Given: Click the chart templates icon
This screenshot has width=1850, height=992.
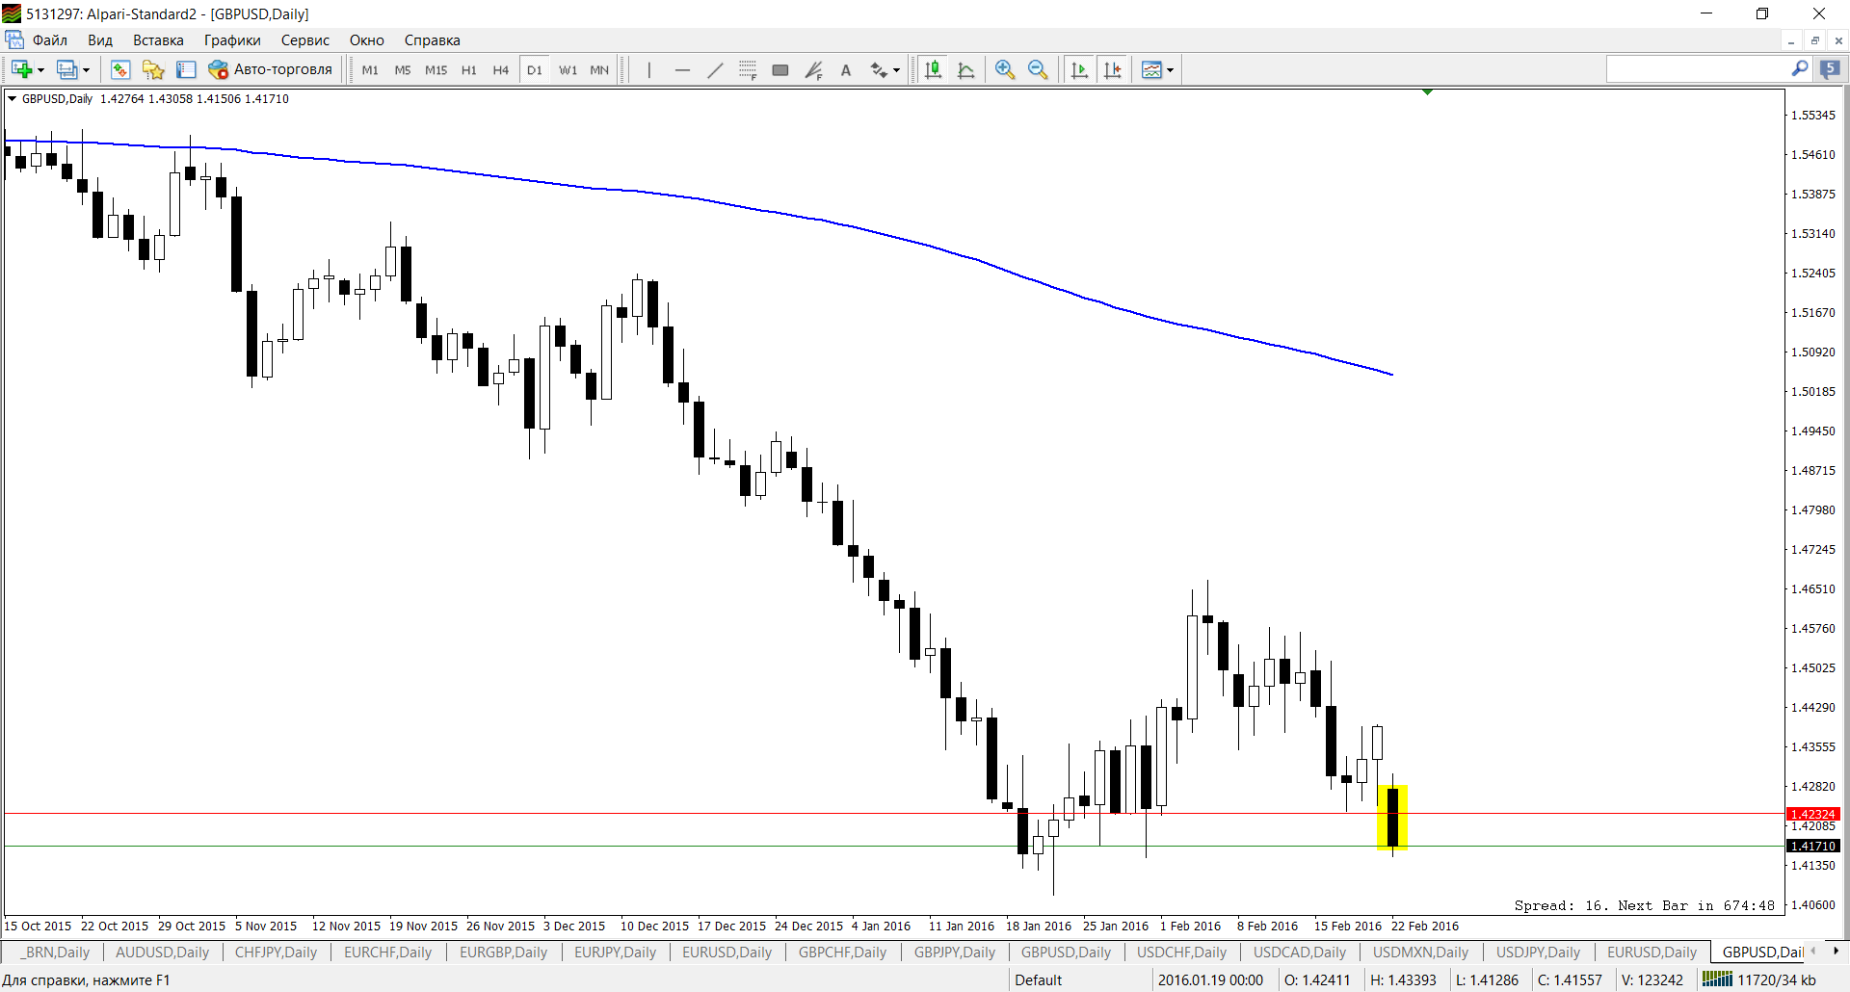Looking at the screenshot, I should (1151, 69).
